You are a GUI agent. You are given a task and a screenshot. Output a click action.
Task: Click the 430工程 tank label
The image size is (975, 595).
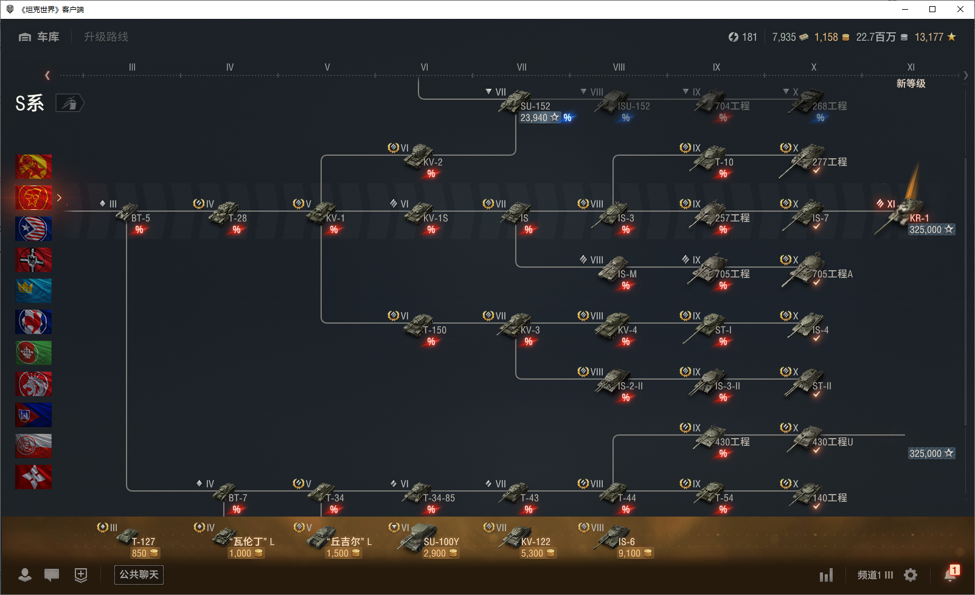pos(732,442)
